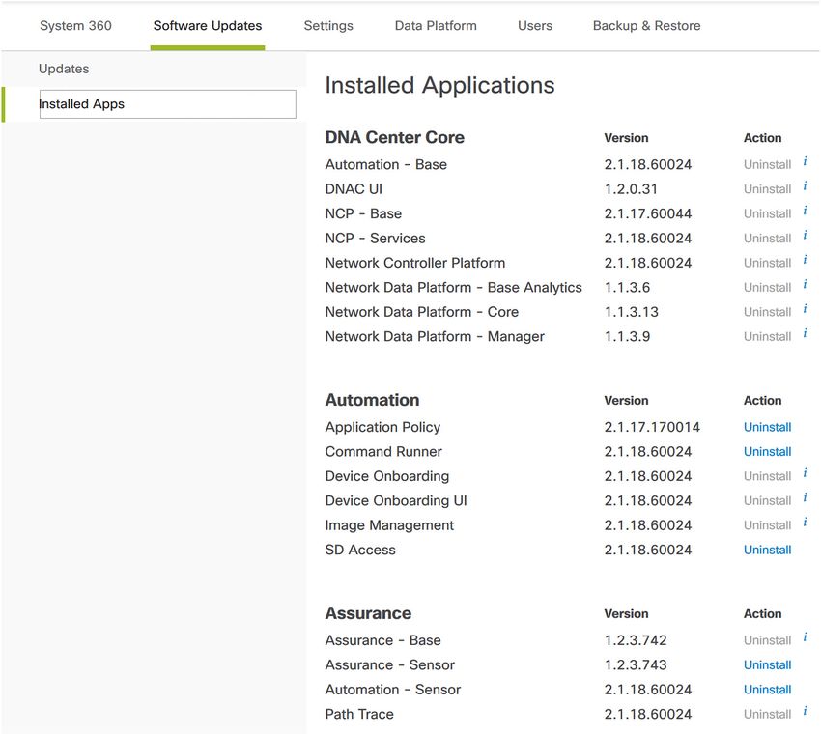Viewport: 821px width, 735px height.
Task: Click version 1.2.3.743 value
Action: coord(636,665)
